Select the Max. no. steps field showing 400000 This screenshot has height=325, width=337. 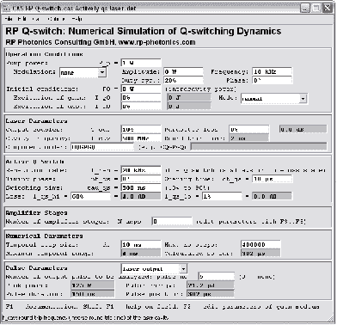tap(260, 245)
